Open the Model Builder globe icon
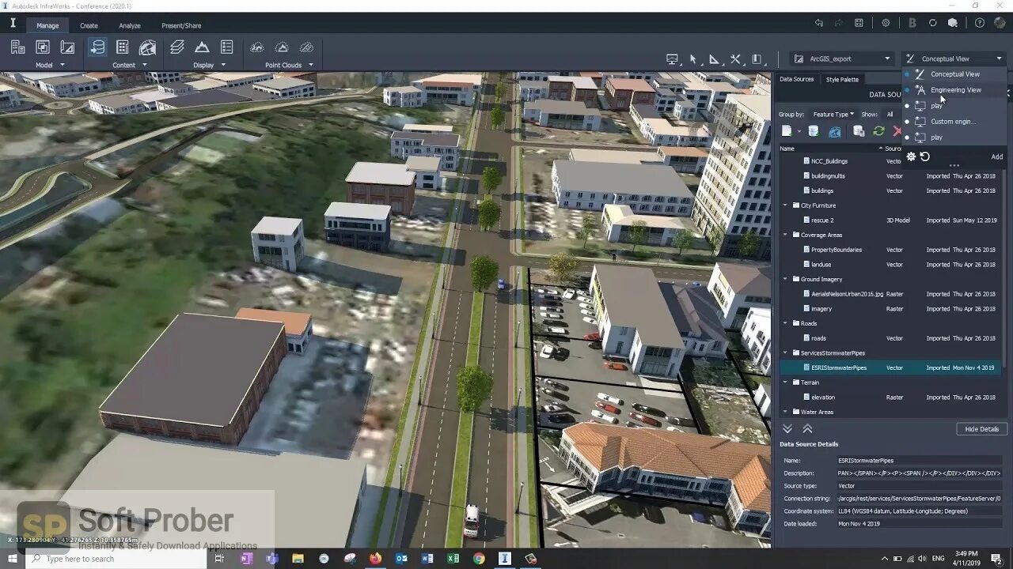The width and height of the screenshot is (1013, 569). (147, 47)
